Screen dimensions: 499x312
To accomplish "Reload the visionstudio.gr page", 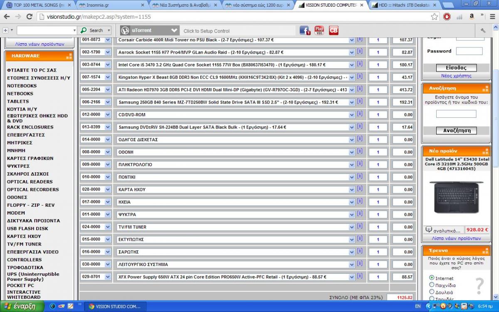I will (29, 17).
